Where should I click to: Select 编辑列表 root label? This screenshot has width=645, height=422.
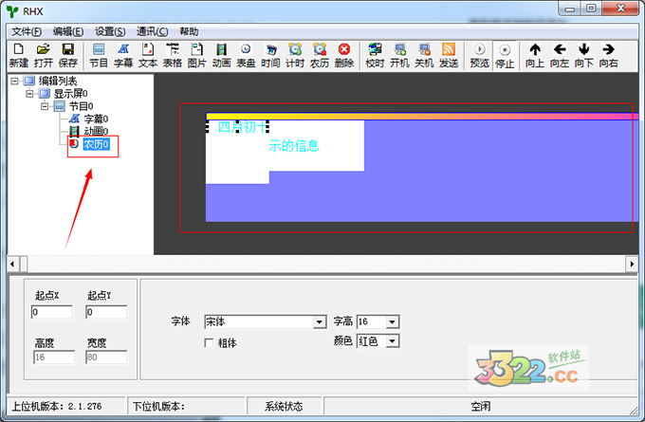(x=58, y=81)
